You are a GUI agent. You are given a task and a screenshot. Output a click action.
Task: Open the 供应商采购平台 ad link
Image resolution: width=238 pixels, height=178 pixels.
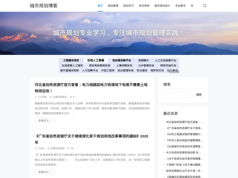click(x=122, y=60)
